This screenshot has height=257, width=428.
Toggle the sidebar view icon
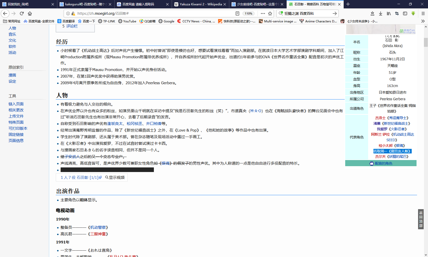(405, 13)
